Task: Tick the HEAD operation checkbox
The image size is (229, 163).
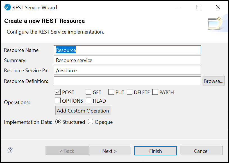Action: [x=89, y=101]
